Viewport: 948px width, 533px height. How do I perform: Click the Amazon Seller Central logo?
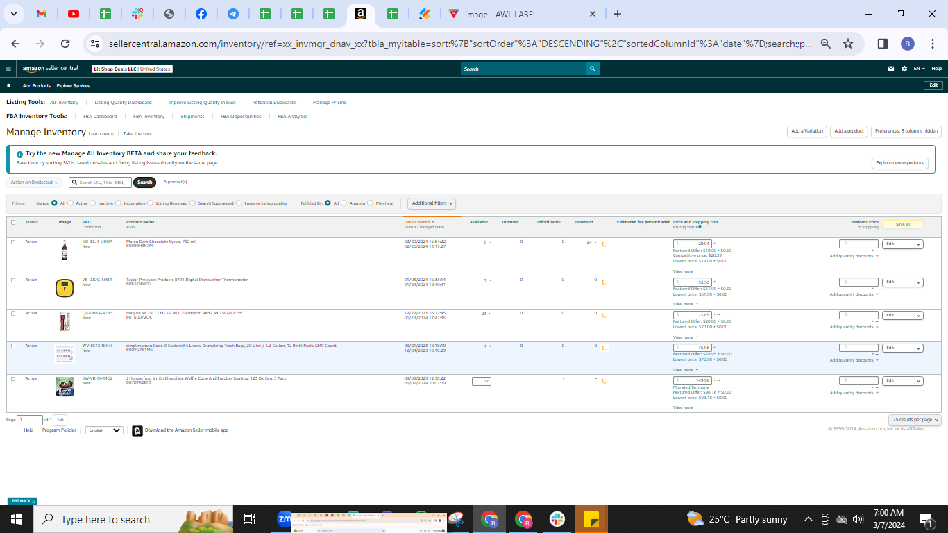click(51, 69)
